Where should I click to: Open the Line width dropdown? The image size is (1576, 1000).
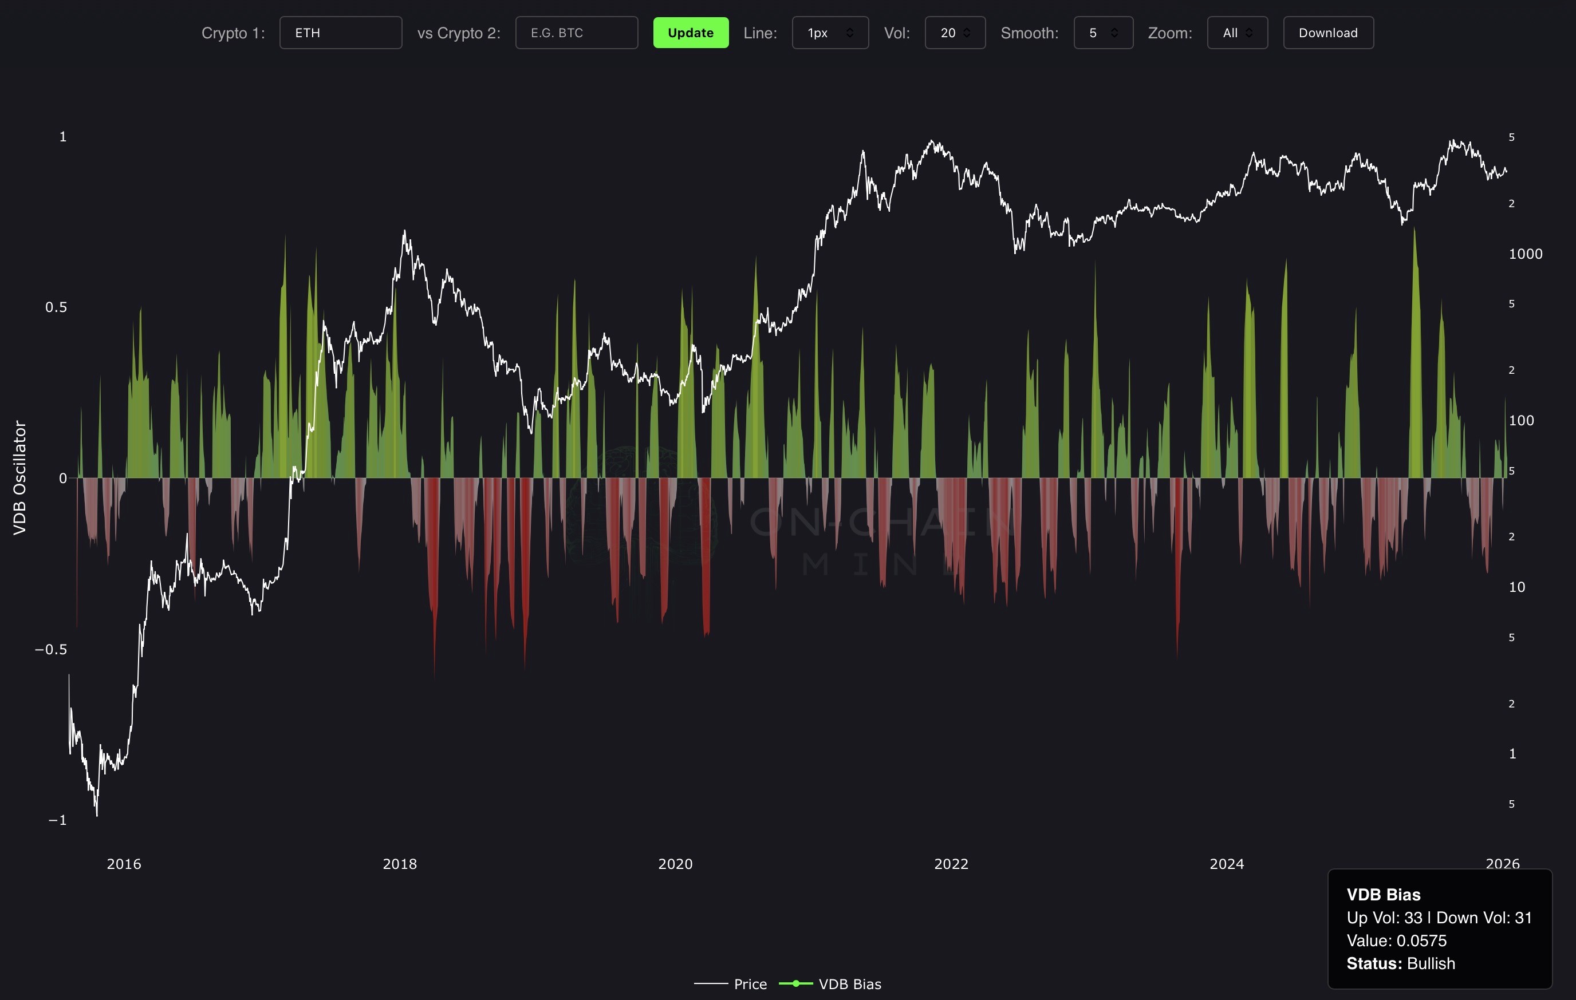pyautogui.click(x=830, y=33)
